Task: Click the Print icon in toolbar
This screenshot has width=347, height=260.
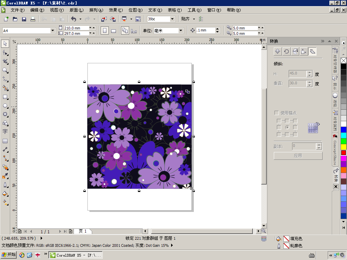Action: tap(33, 19)
